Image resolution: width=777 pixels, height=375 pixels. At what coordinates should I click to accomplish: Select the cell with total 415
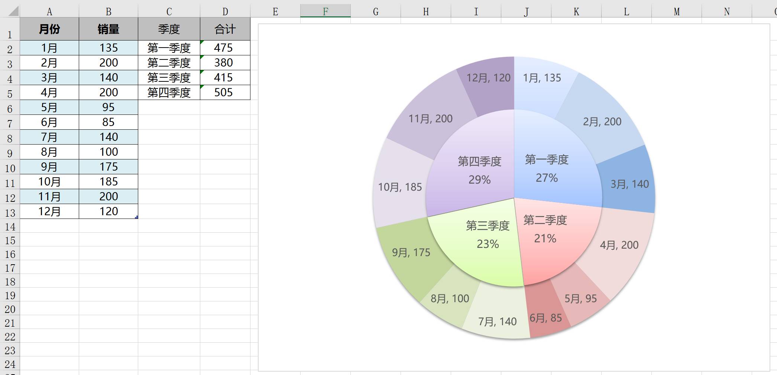point(225,78)
